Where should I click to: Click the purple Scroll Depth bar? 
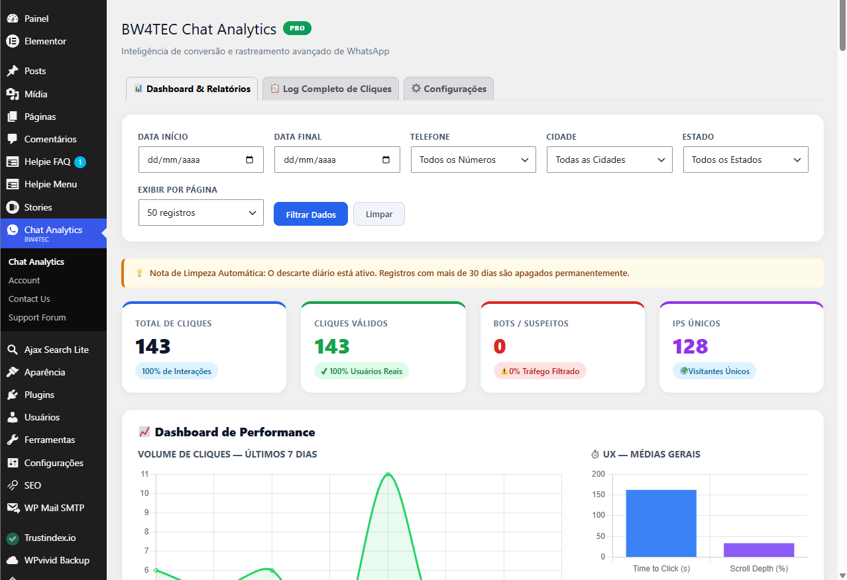[x=759, y=550]
